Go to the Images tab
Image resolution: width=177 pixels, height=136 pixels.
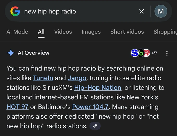click(x=91, y=32)
